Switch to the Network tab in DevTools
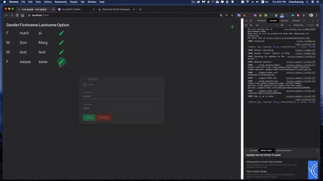The width and height of the screenshot is (323, 181). click(296, 21)
